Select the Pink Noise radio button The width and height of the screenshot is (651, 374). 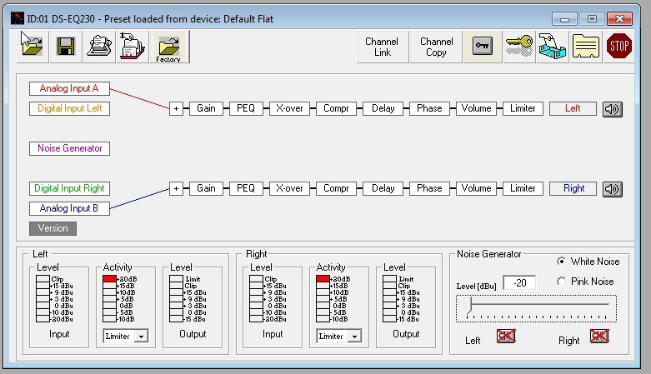point(561,282)
